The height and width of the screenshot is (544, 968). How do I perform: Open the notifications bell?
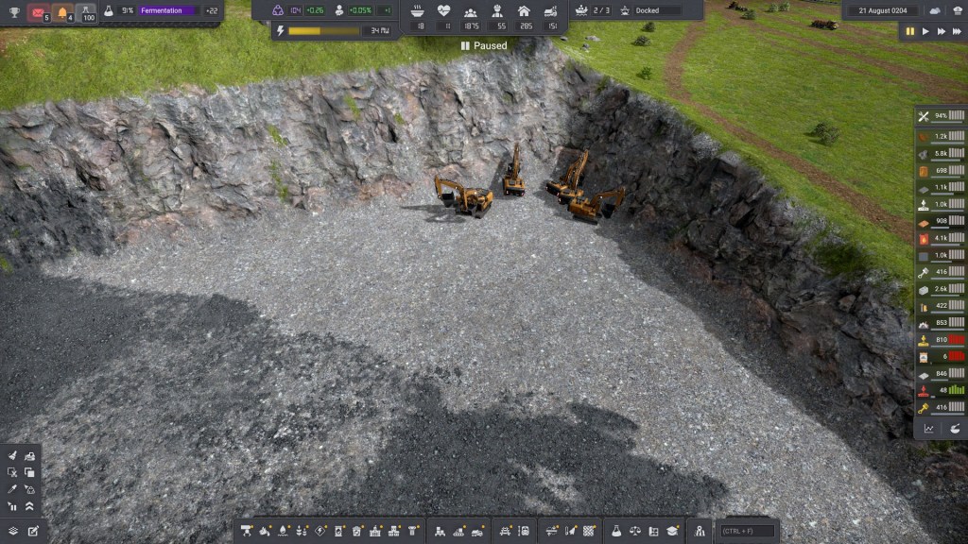coord(62,12)
